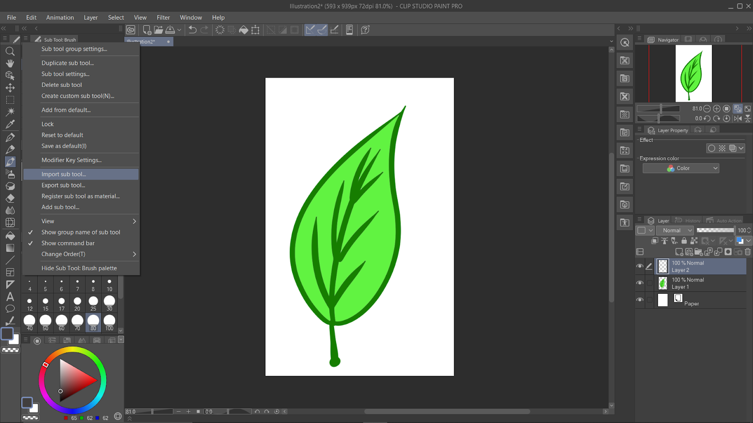Viewport: 753px width, 423px height.
Task: Click the Fill bucket icon in command bar
Action: [x=243, y=30]
